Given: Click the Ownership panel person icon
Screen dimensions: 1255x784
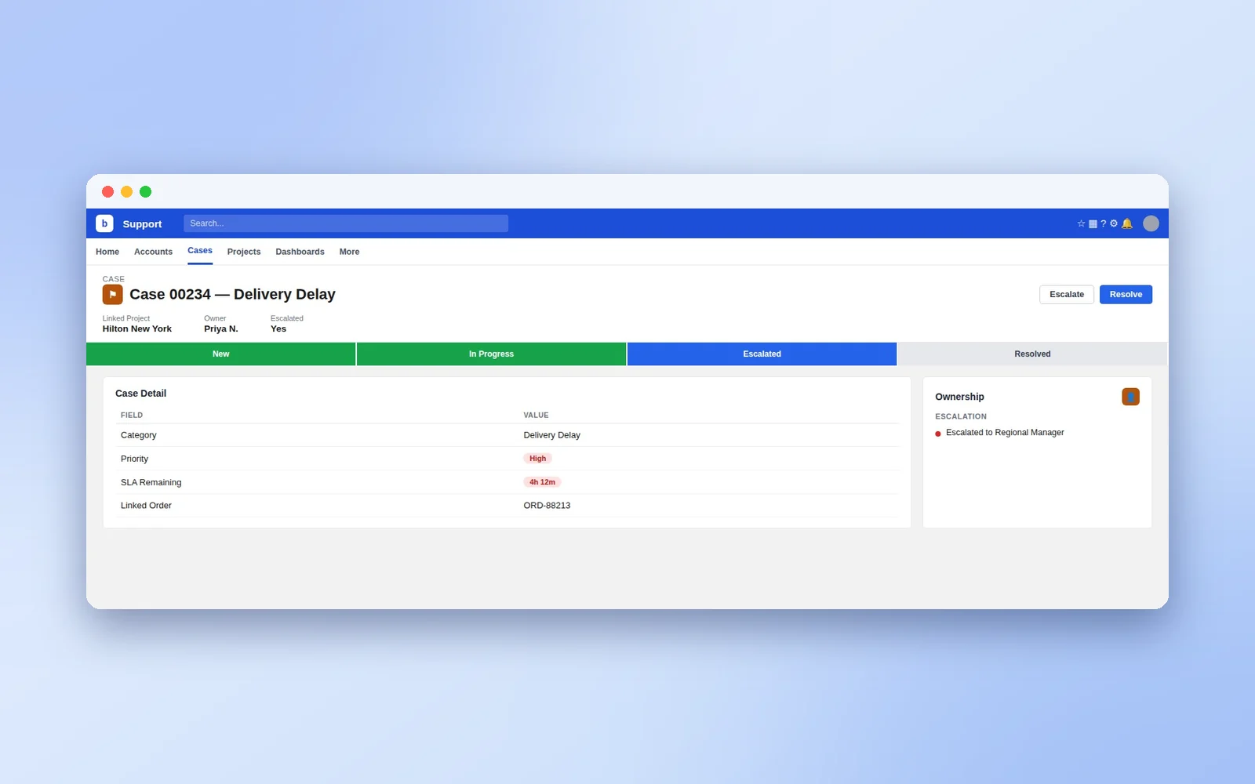Looking at the screenshot, I should (1130, 397).
